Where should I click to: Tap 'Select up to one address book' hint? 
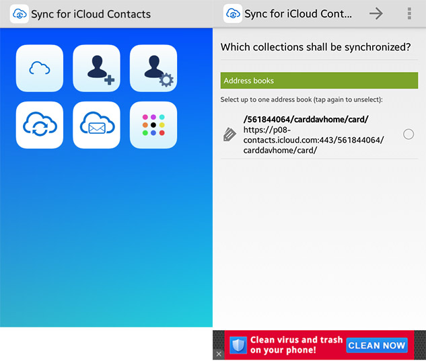point(301,99)
